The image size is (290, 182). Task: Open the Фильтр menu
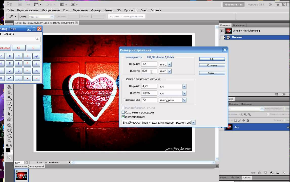pyautogui.click(x=96, y=10)
